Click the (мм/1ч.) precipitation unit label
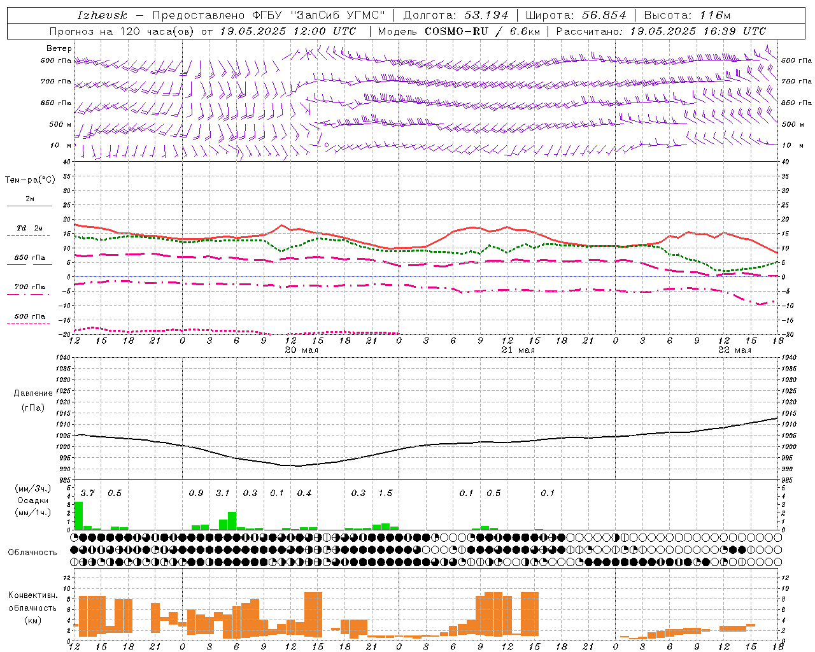815x652 pixels. [x=32, y=513]
